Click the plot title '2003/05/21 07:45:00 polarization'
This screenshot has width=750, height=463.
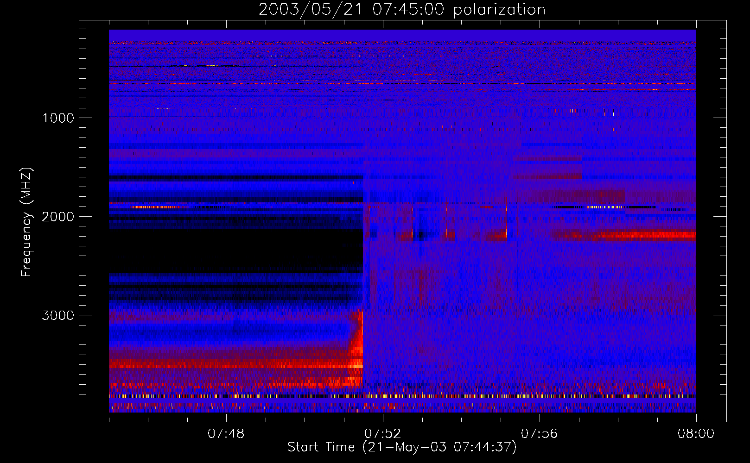coord(402,10)
